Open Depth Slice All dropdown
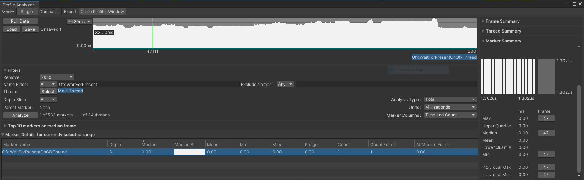This screenshot has height=180, width=584. (48, 99)
